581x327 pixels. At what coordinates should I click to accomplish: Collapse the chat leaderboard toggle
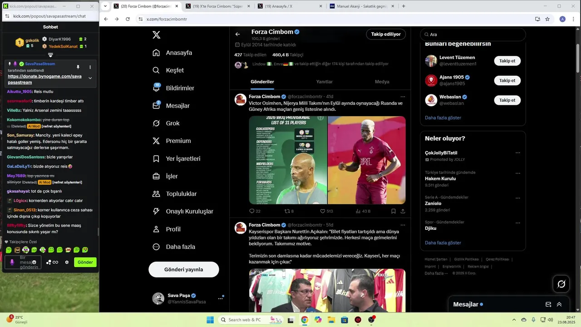click(50, 55)
